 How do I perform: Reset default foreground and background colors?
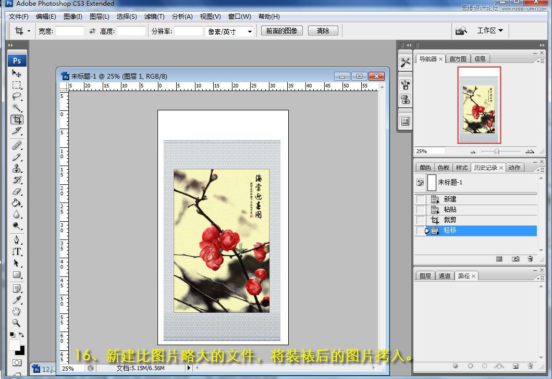click(x=13, y=335)
